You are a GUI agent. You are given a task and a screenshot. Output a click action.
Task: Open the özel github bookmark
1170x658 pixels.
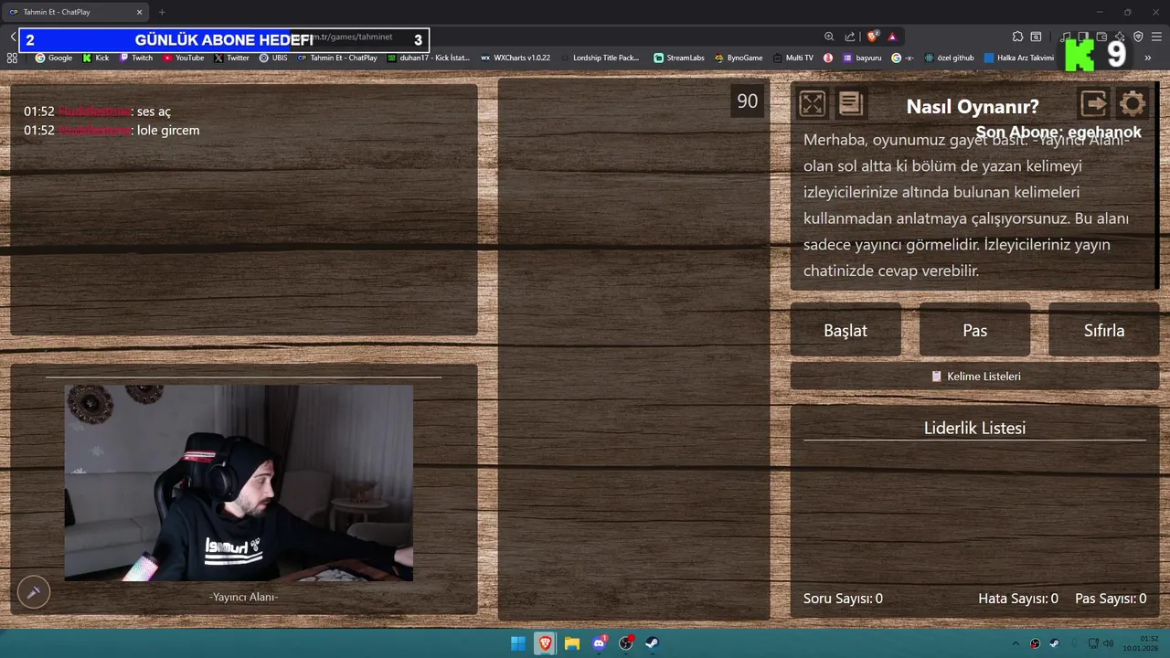(x=949, y=58)
